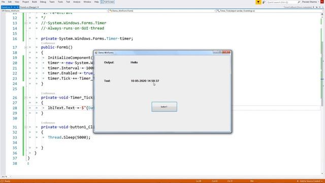
Task: Click the 'Text' label in Demo WinForms
Action: tap(107, 81)
